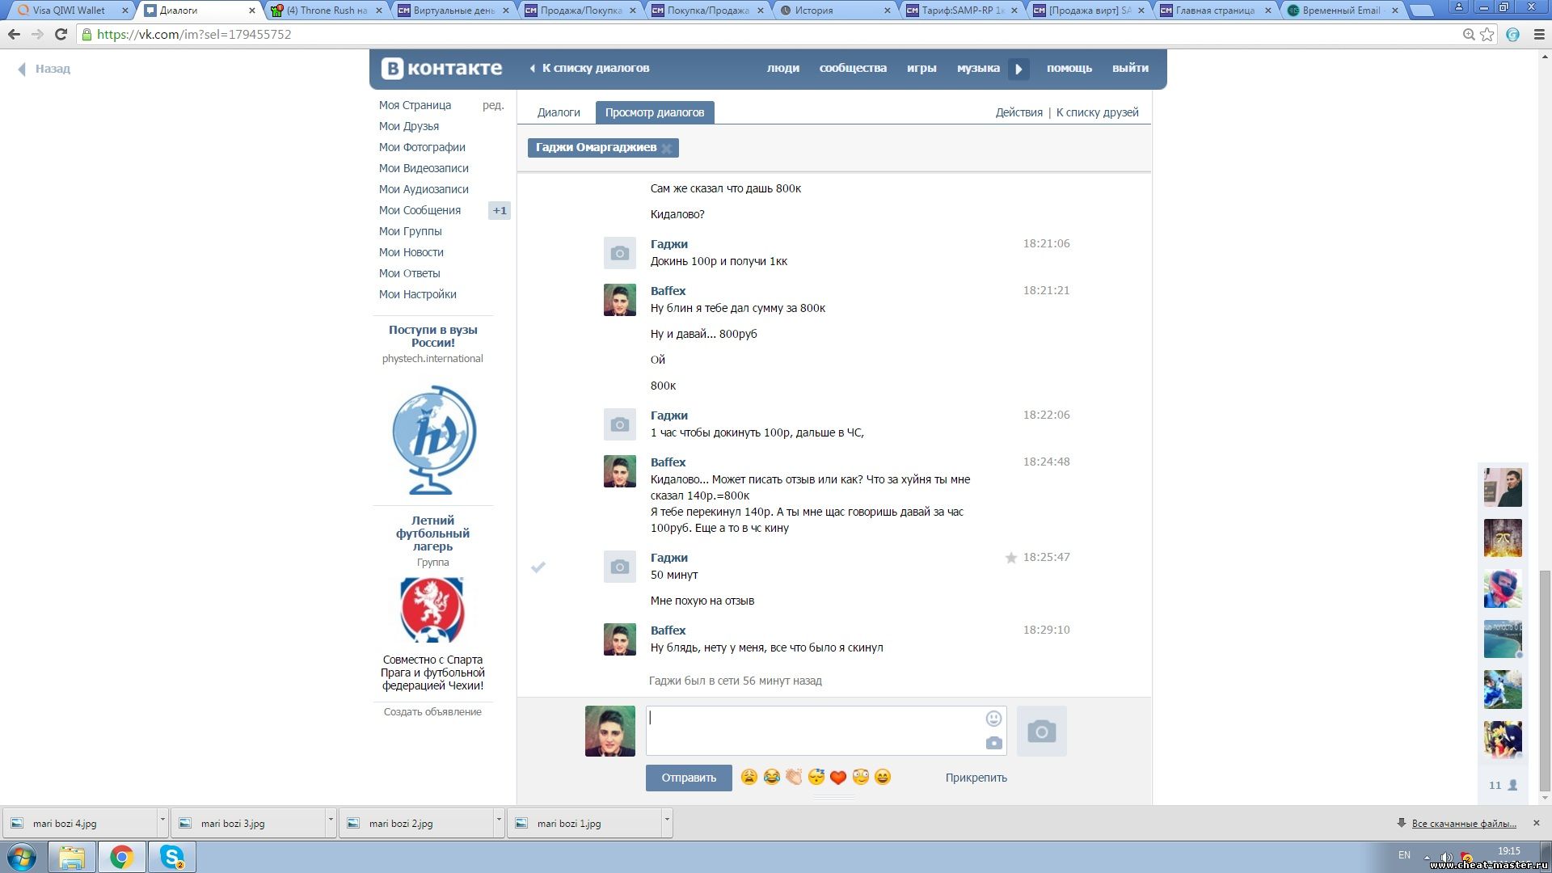This screenshot has width=1552, height=873.
Task: Click the ВКонтакте logo
Action: tap(441, 69)
